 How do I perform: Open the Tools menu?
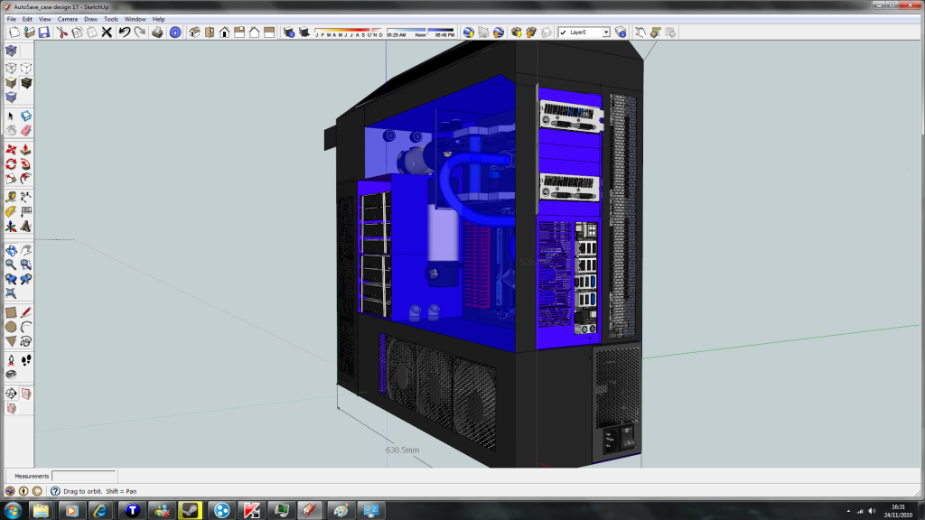click(x=110, y=18)
